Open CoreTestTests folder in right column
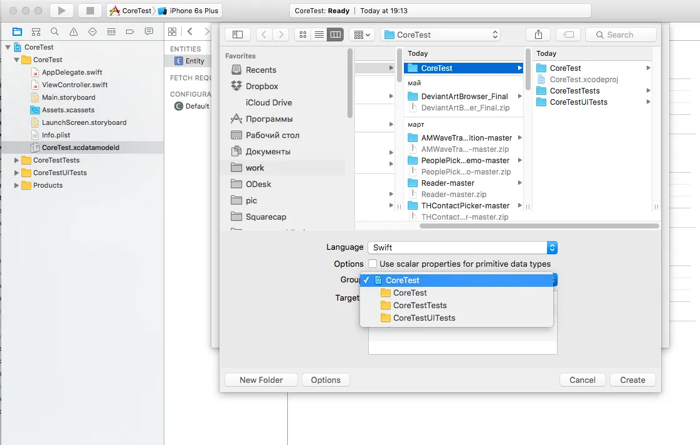This screenshot has width=700, height=445. 593,91
